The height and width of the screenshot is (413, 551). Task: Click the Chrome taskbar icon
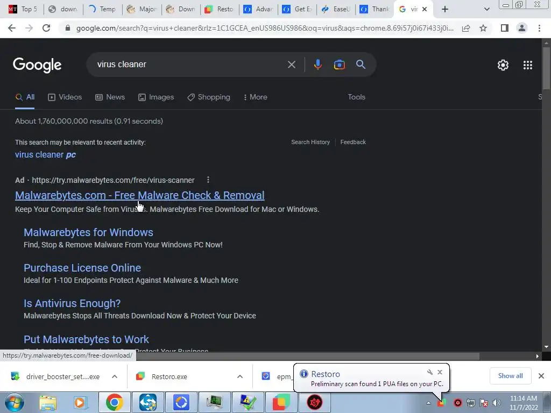click(114, 402)
